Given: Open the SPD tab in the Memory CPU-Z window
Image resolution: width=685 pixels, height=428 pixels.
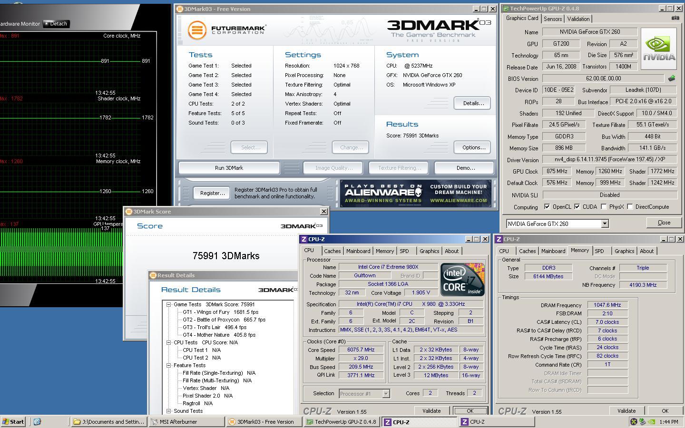Looking at the screenshot, I should [x=599, y=251].
